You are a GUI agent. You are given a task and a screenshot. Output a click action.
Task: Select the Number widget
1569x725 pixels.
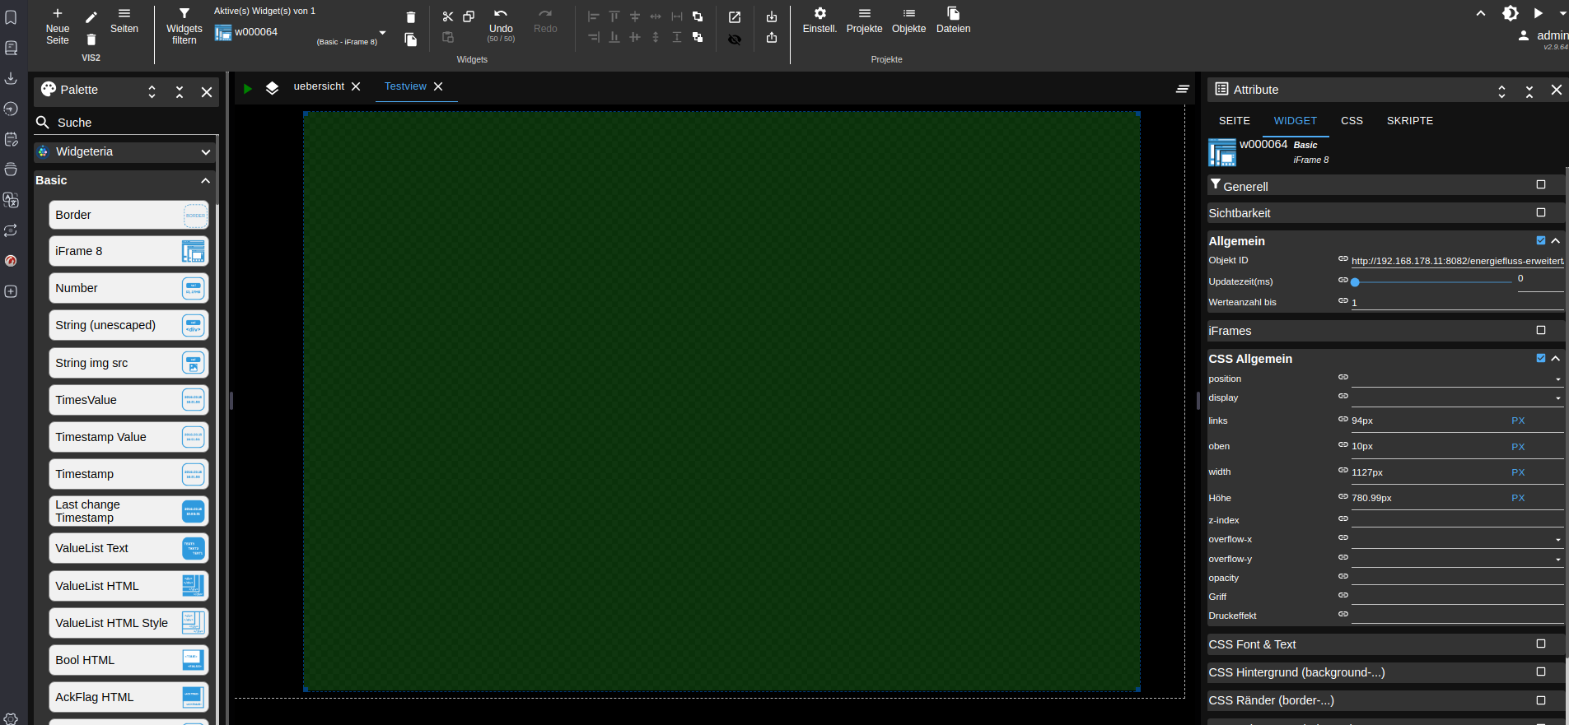128,288
